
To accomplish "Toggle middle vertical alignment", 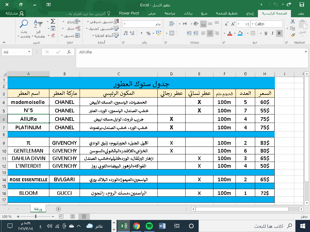I will point(210,24).
